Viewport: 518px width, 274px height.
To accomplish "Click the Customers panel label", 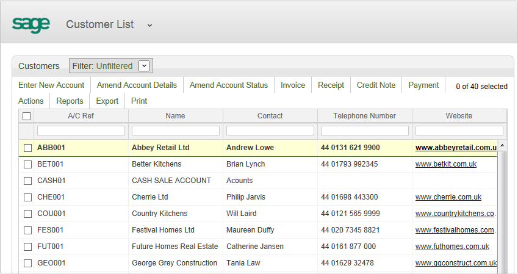I will 38,66.
